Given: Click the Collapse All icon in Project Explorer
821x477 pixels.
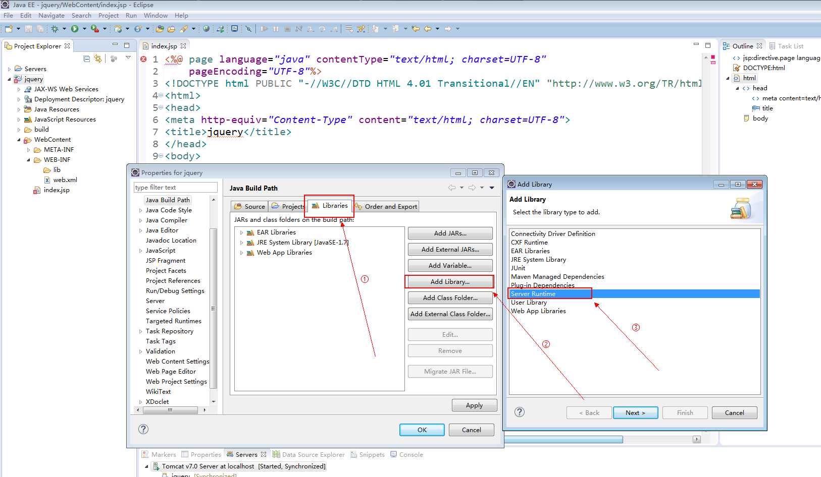Looking at the screenshot, I should point(87,58).
